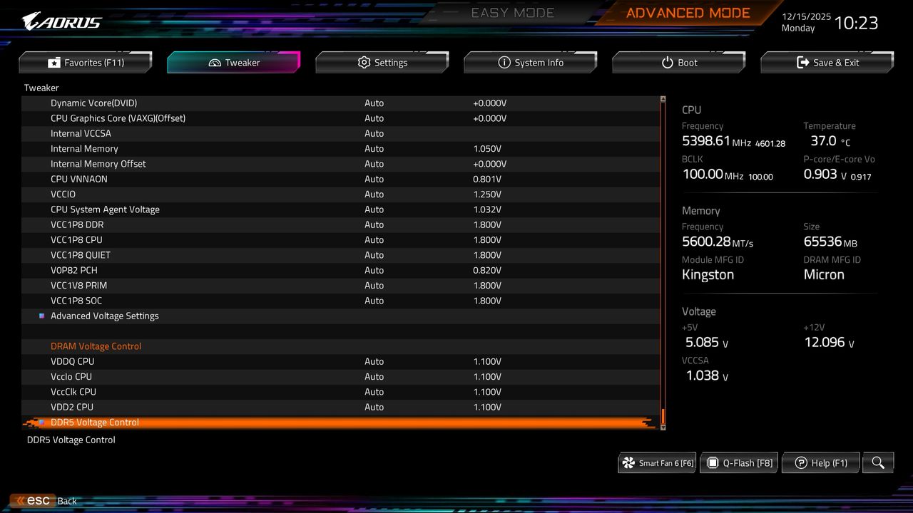This screenshot has width=913, height=513.
Task: Expand Advanced Voltage Settings
Action: [x=105, y=316]
